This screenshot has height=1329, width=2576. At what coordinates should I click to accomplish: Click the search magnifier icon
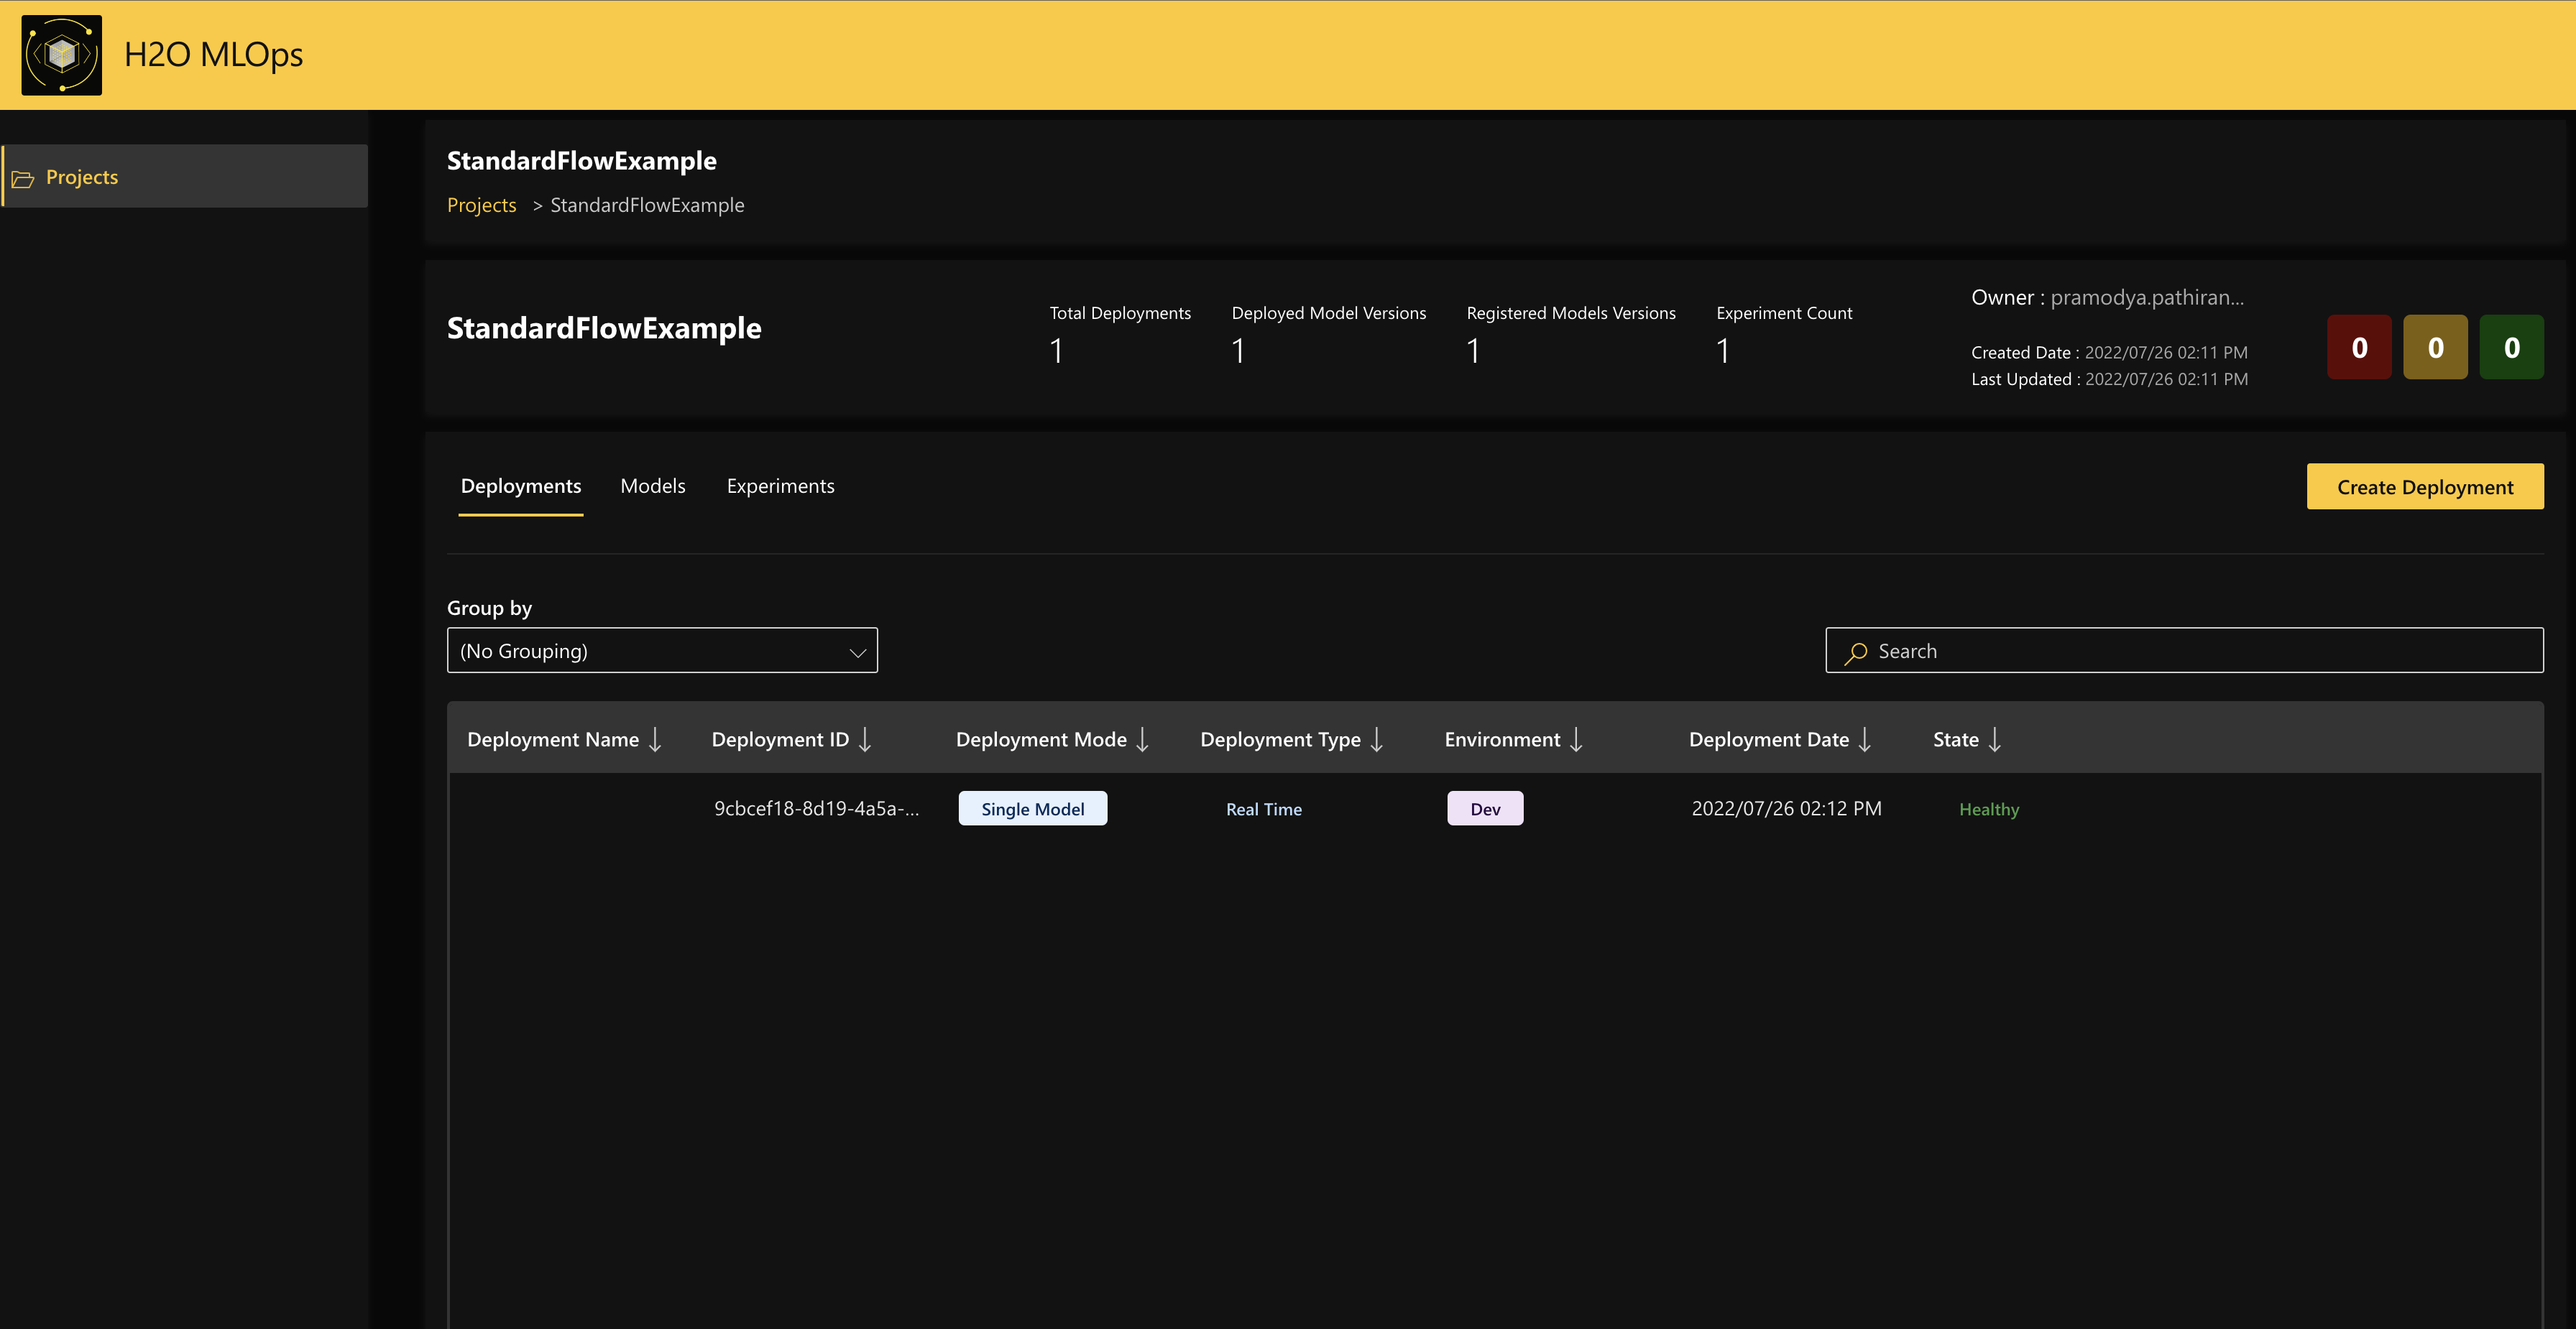pos(1855,652)
